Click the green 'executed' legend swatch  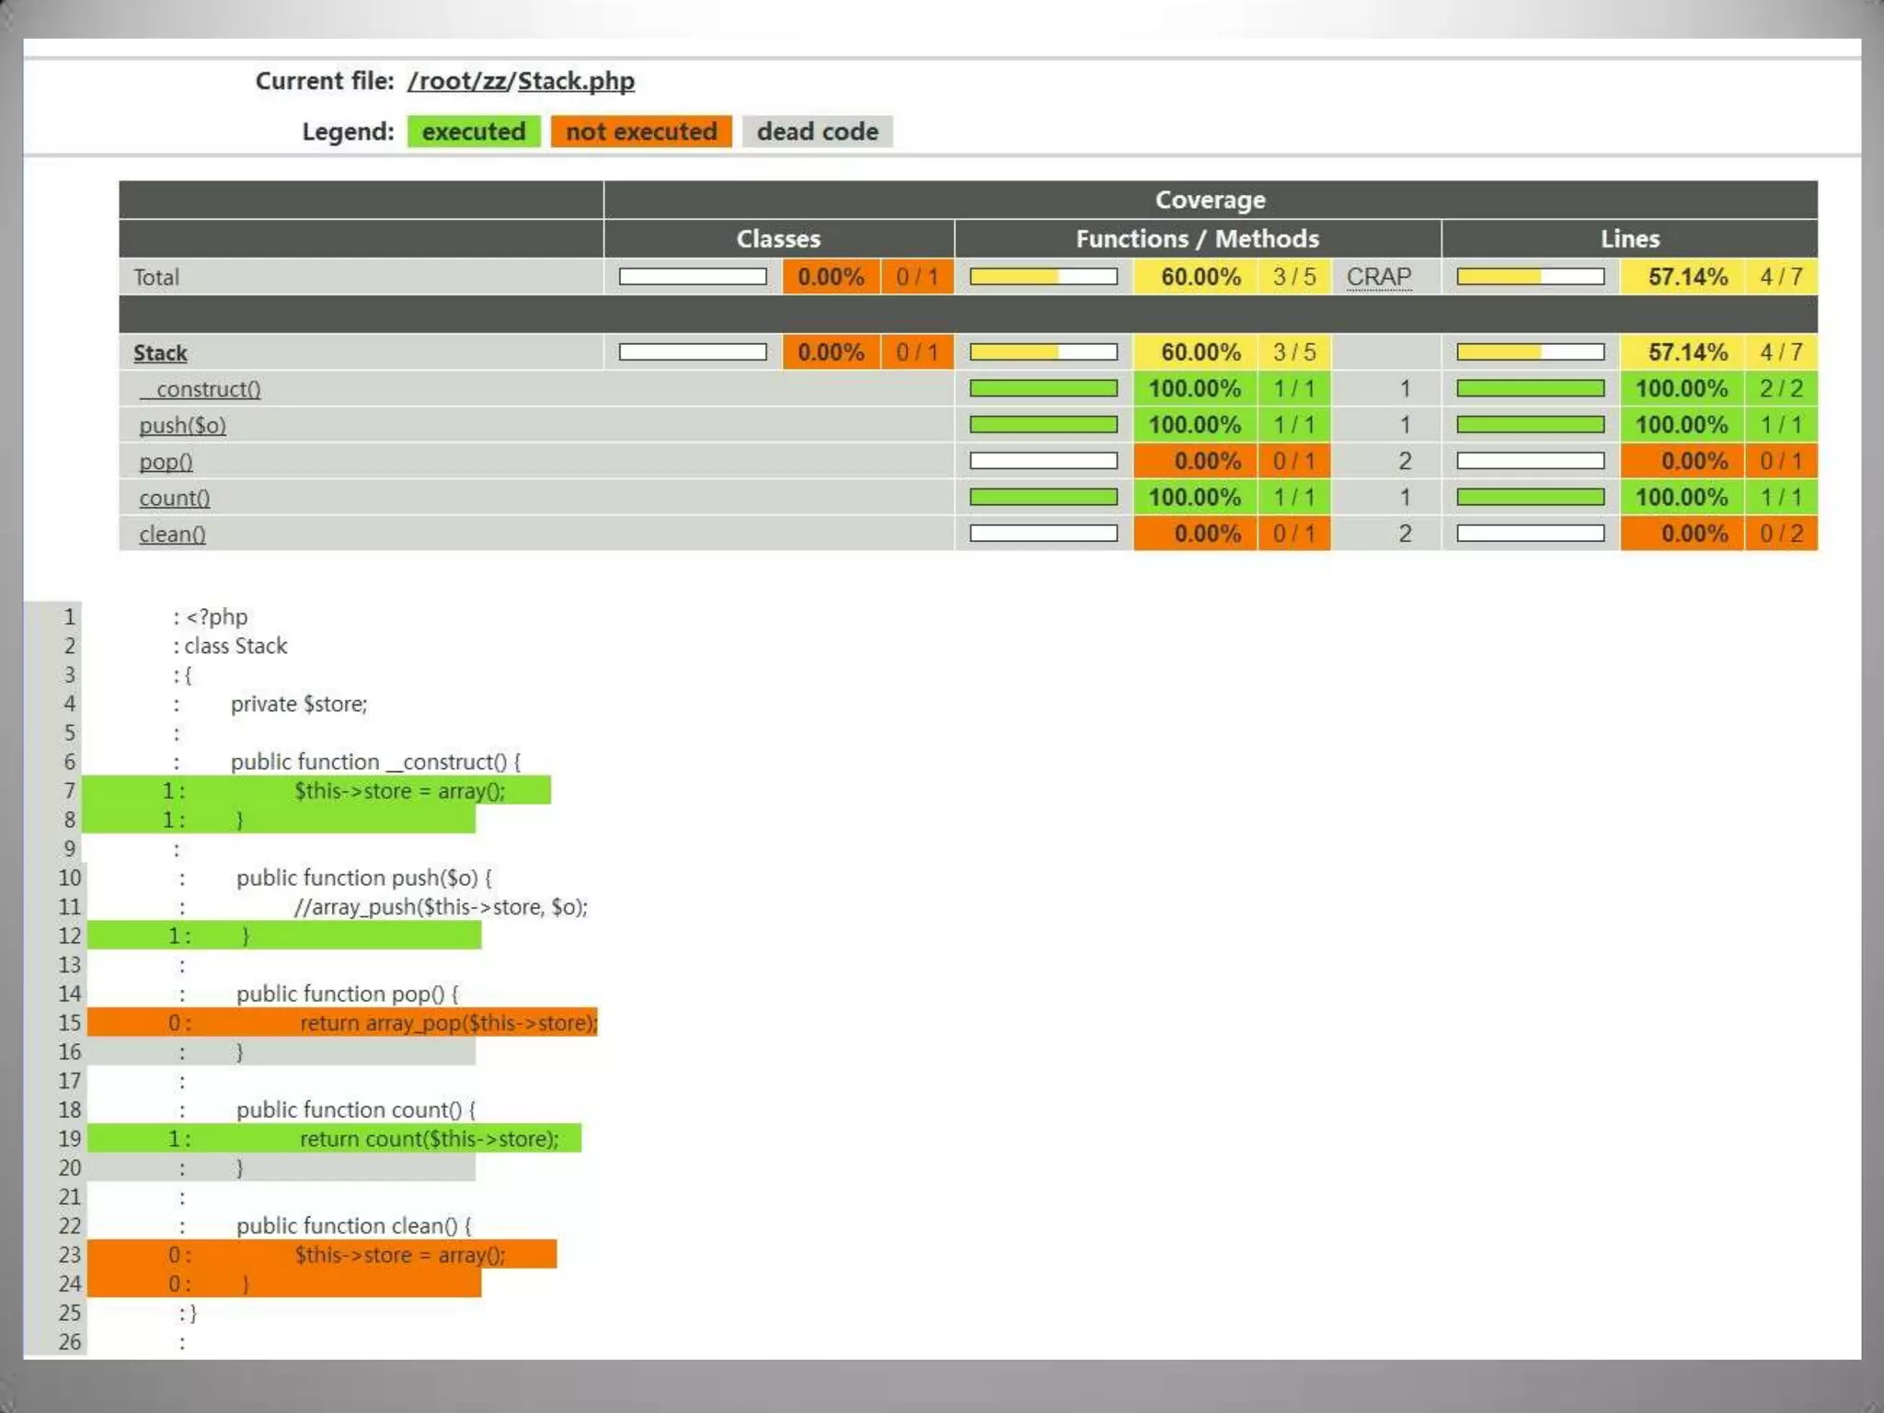pyautogui.click(x=474, y=132)
